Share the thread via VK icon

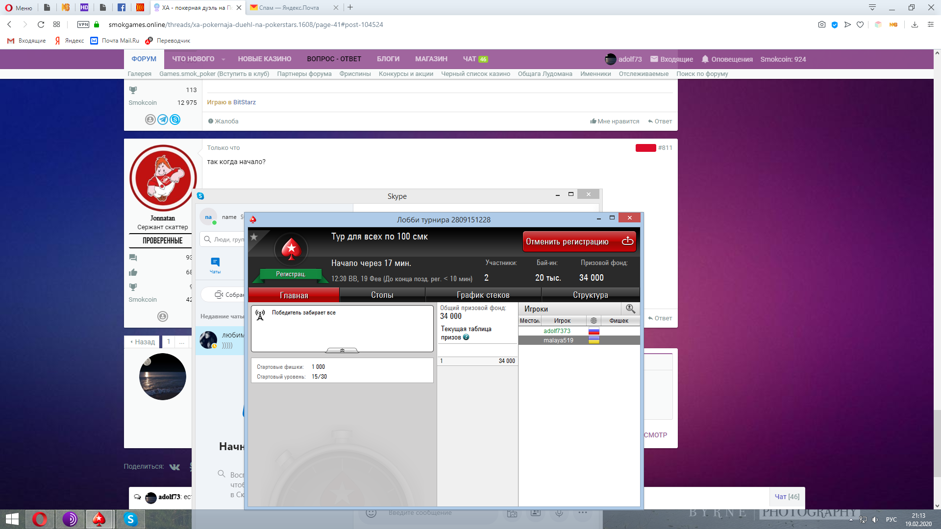[x=174, y=467]
